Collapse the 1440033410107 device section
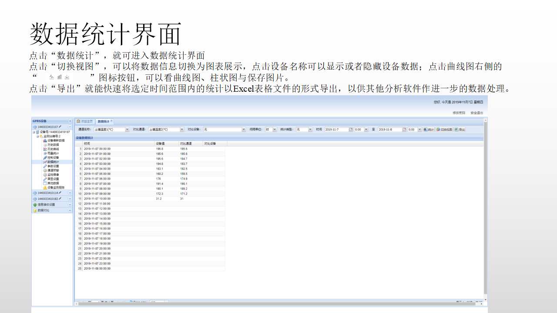The width and height of the screenshot is (557, 313). (x=70, y=127)
